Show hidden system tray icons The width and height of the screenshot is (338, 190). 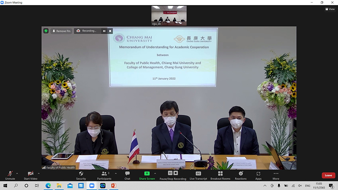coord(265,185)
